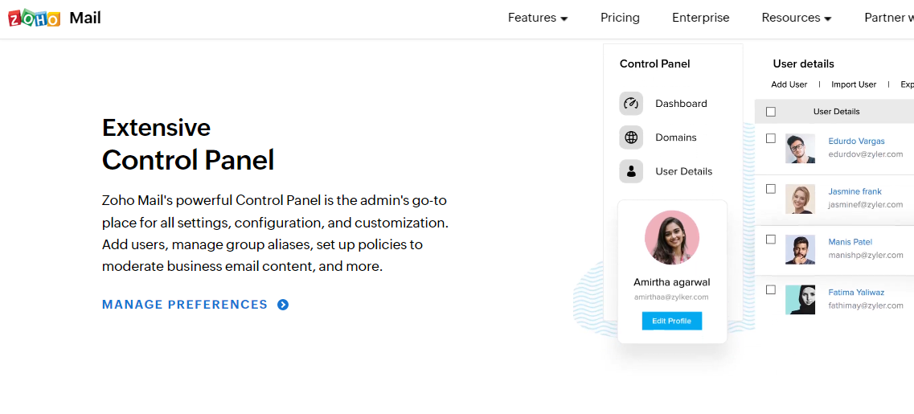This screenshot has width=914, height=414.
Task: Open the Resources dropdown menu
Action: click(x=797, y=18)
